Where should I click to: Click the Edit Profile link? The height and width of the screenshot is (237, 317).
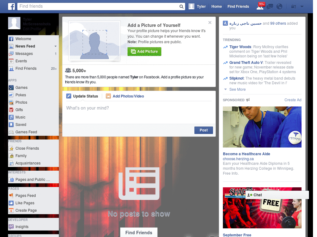[x=32, y=29]
